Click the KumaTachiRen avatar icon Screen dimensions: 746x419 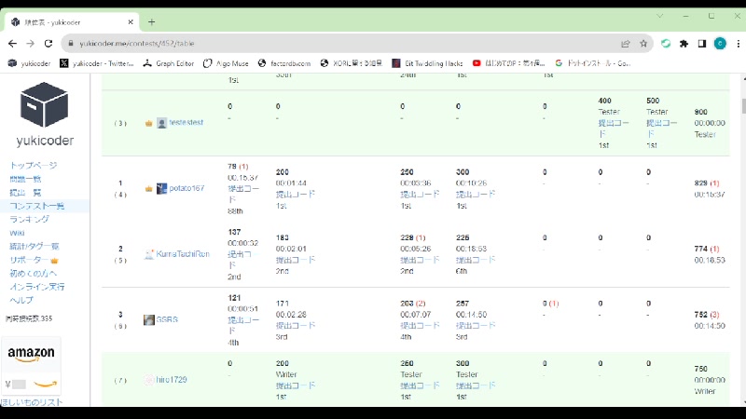pos(149,254)
